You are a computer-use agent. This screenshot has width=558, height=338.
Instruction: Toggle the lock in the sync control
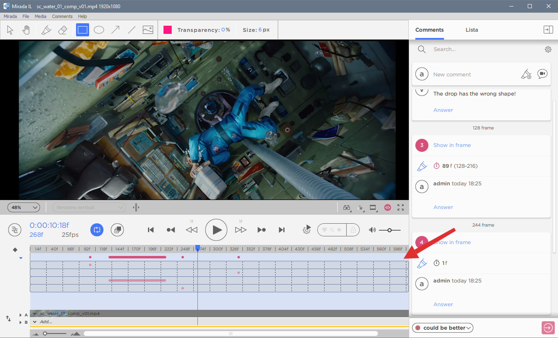353,230
